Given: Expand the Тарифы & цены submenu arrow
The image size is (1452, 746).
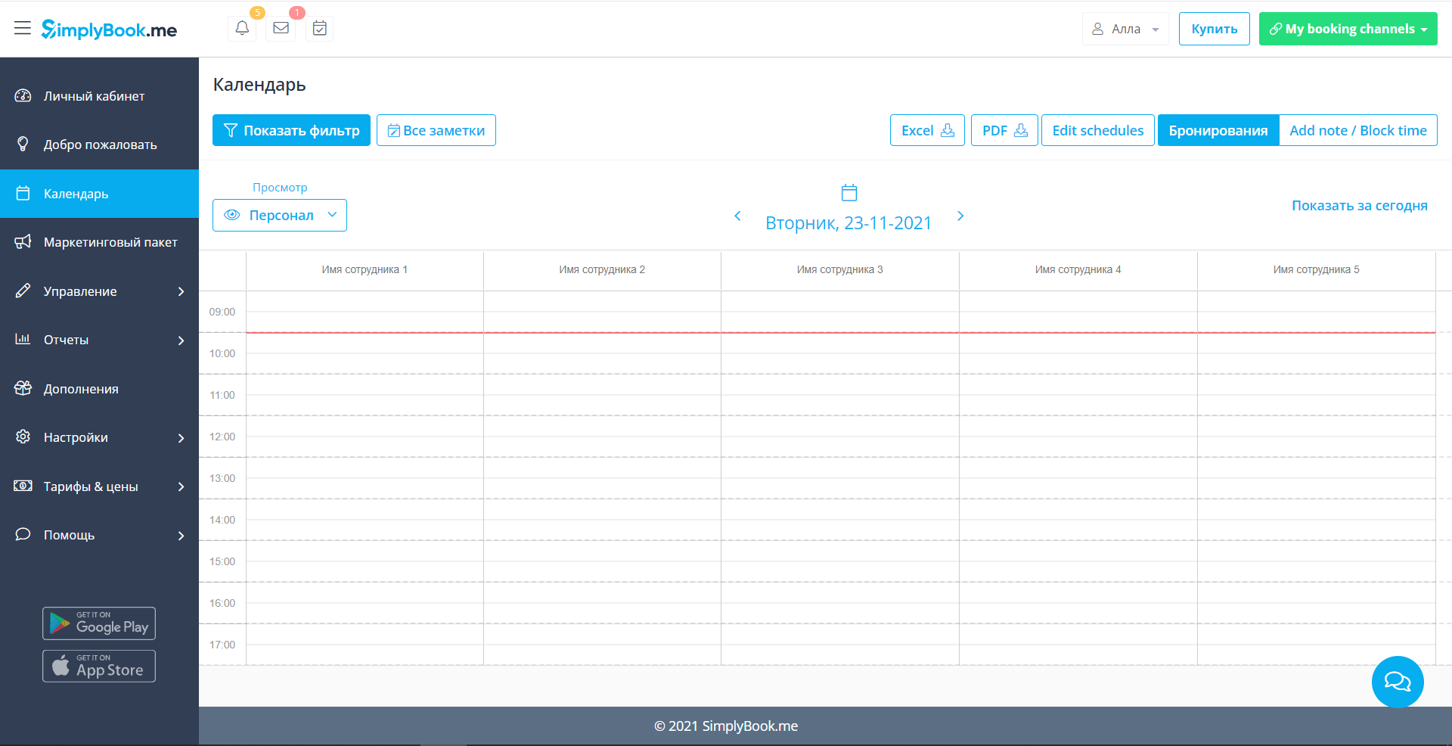Looking at the screenshot, I should click(181, 486).
